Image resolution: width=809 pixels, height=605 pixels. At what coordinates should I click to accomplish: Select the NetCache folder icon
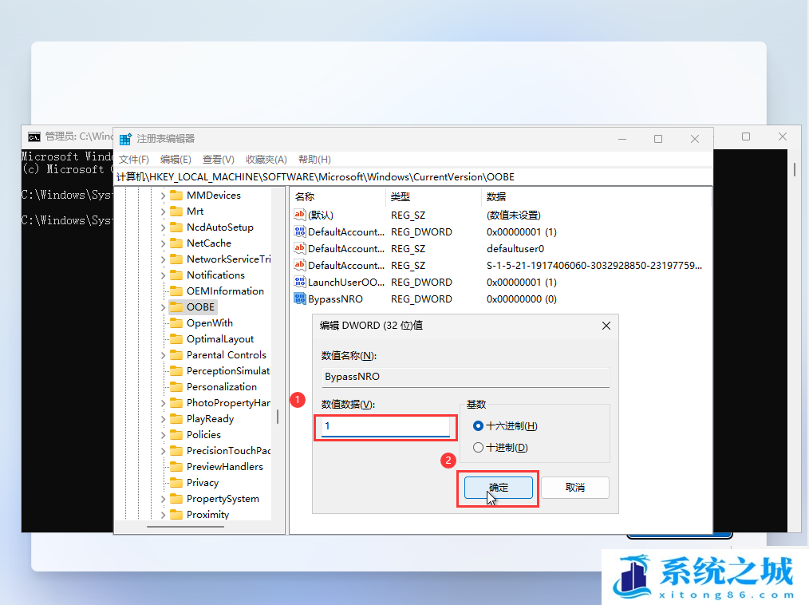[x=176, y=243]
